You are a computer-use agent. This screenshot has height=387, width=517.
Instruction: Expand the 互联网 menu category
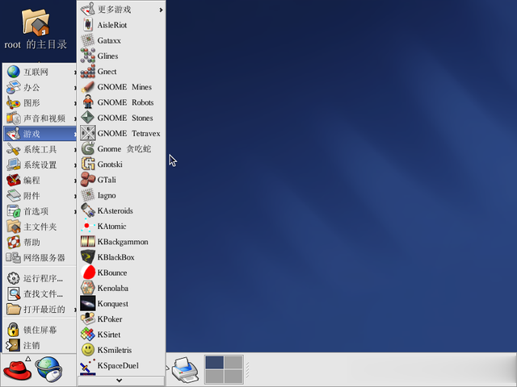(40, 72)
